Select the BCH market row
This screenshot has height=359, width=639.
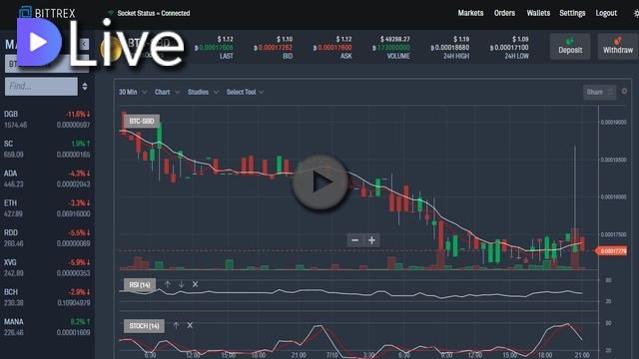click(x=47, y=297)
